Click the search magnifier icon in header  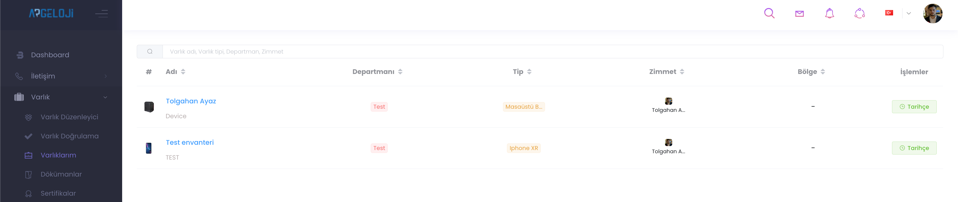click(x=769, y=13)
